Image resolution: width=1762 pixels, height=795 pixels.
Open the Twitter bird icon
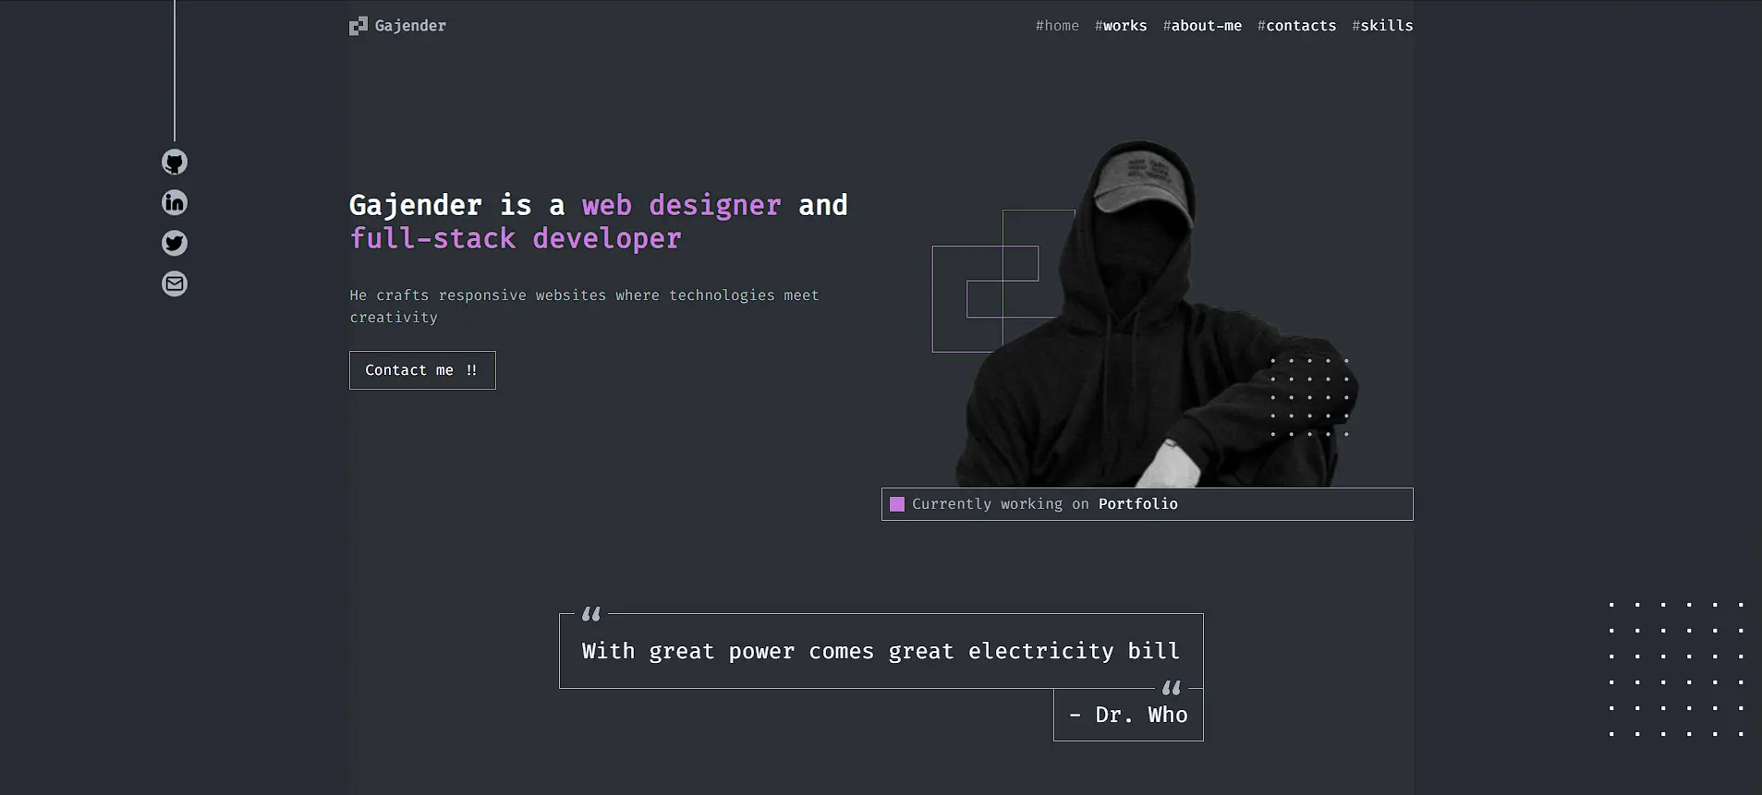pyautogui.click(x=175, y=243)
